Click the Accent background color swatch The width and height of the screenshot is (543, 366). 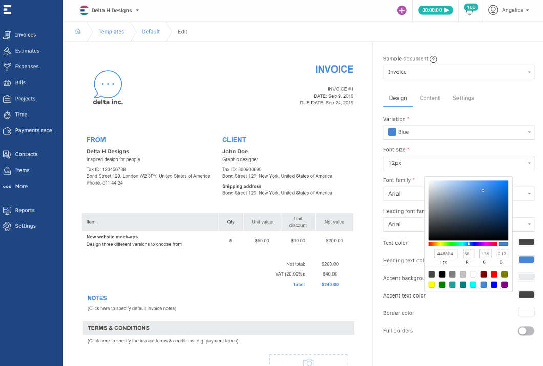tap(526, 277)
